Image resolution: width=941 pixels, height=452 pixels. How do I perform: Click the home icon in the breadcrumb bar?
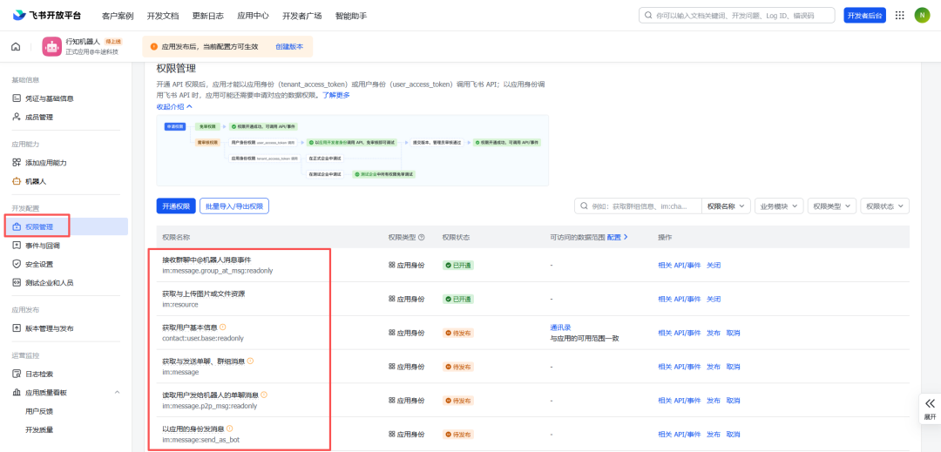[x=17, y=47]
